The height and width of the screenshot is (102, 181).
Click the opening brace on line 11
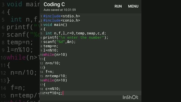pos(44,59)
